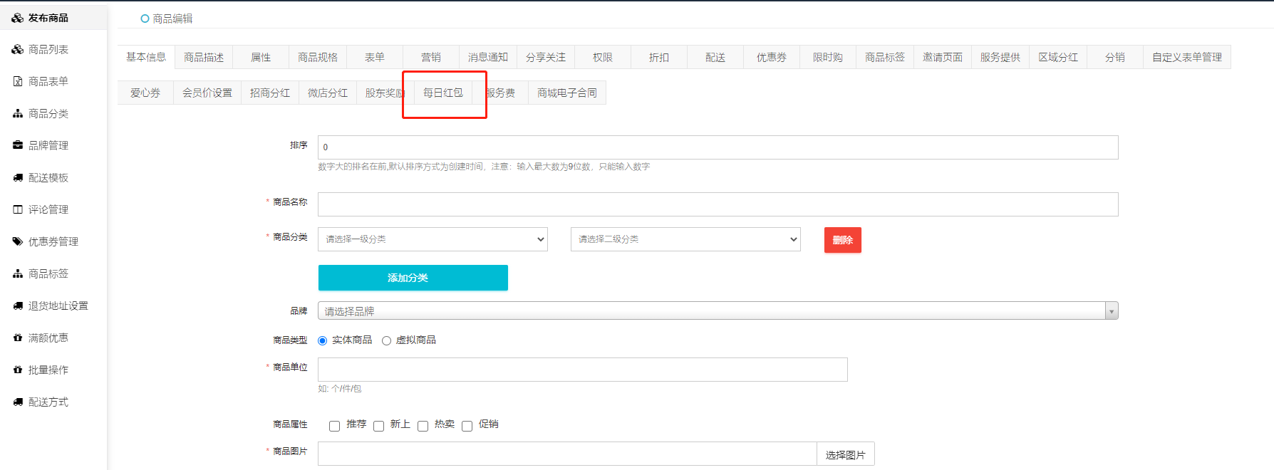
Task: Open 品牌管理 briefcase icon
Action: 18,145
